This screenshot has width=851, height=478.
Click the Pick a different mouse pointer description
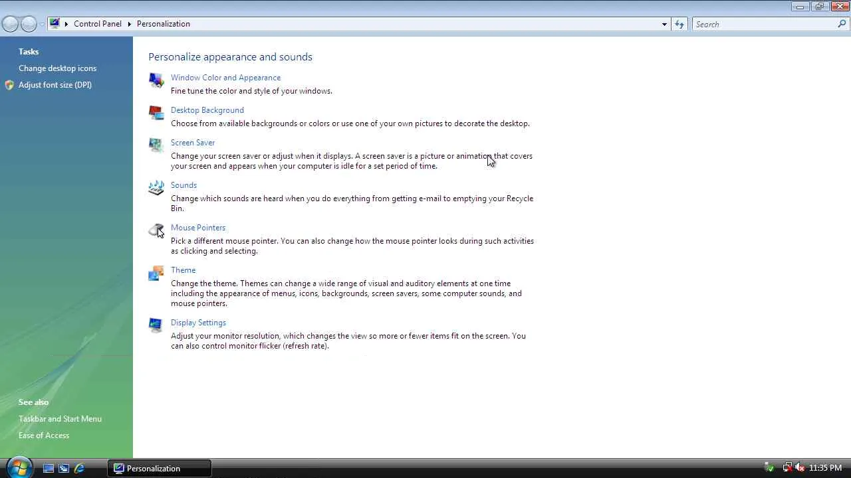pos(352,246)
